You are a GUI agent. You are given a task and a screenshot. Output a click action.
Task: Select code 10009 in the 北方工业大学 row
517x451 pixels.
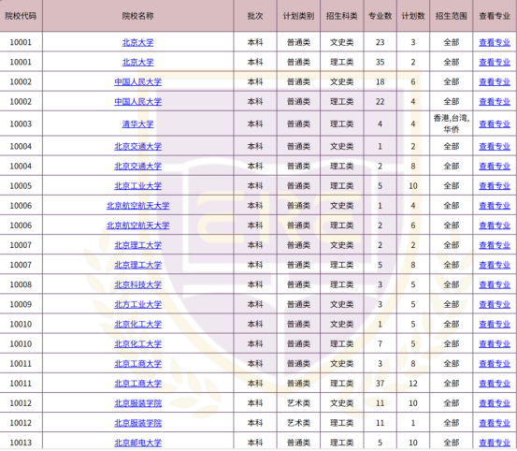click(21, 304)
